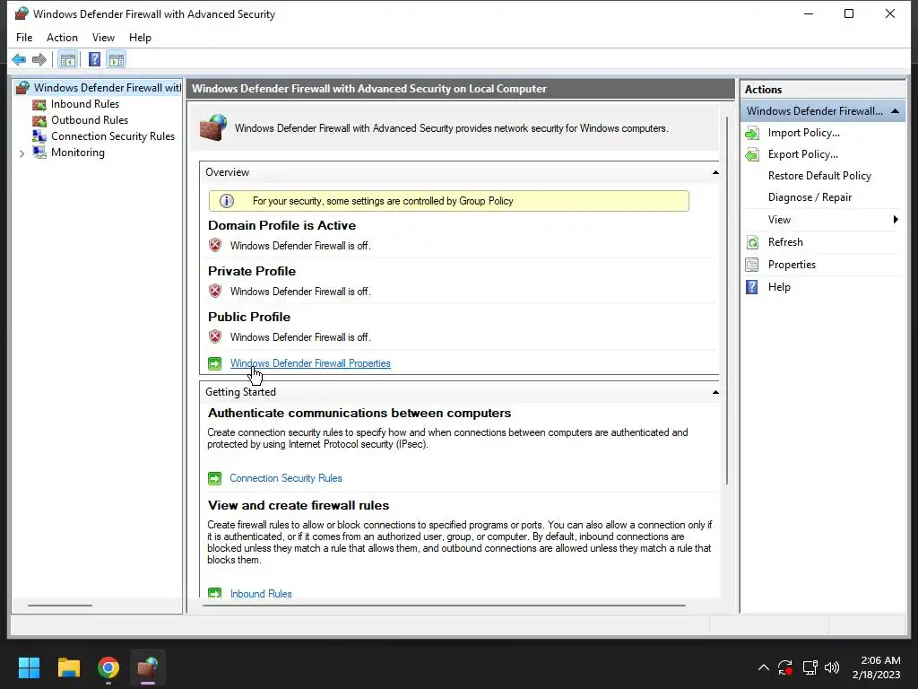Open File Explorer from the taskbar

(x=68, y=667)
